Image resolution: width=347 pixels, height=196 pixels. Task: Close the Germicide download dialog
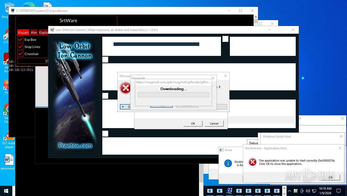pos(213,78)
